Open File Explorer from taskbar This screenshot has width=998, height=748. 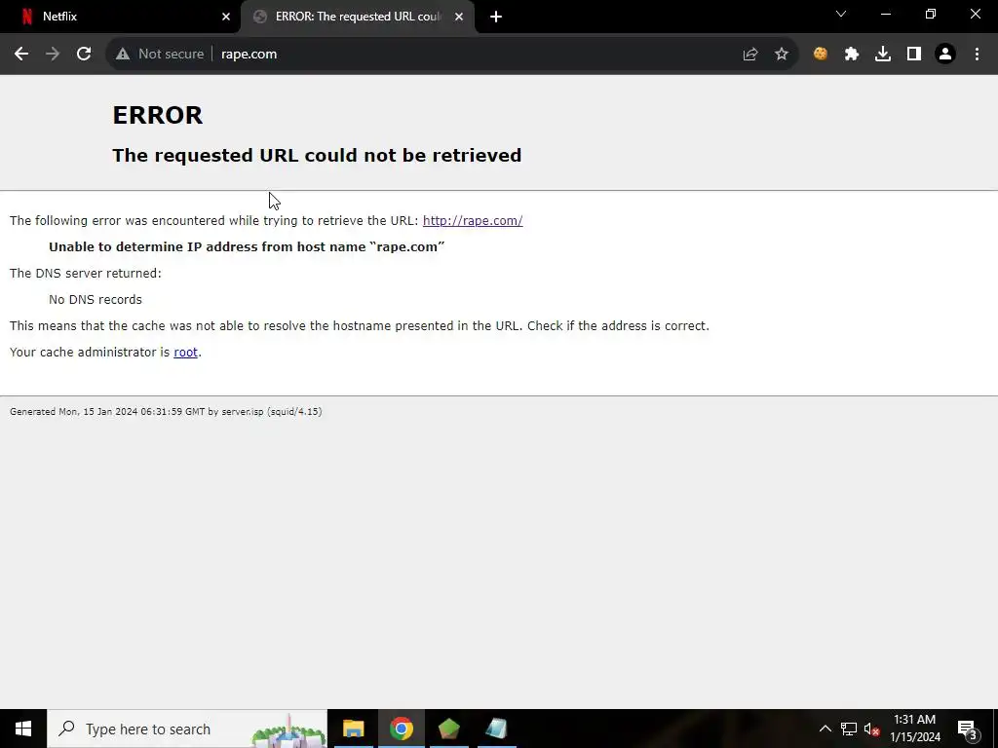pyautogui.click(x=353, y=729)
